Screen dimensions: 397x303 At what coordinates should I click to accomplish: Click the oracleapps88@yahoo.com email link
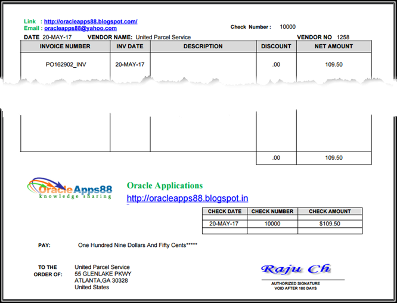pyautogui.click(x=80, y=29)
